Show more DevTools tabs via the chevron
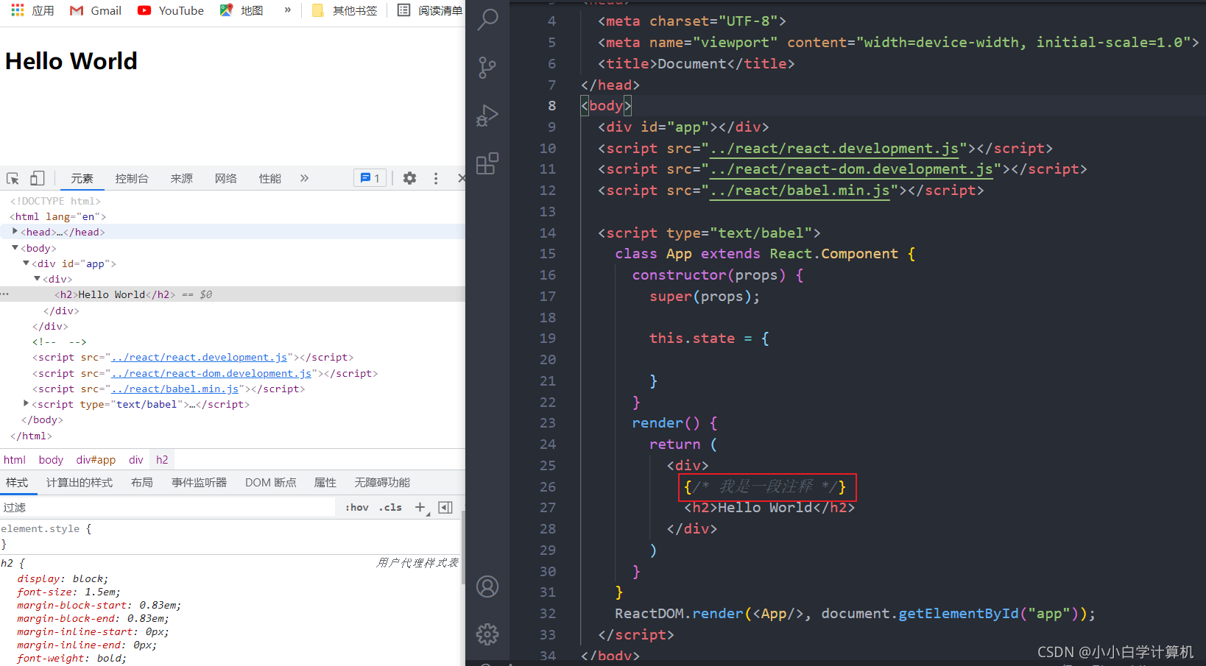Screen dimensions: 1206x666 (x=304, y=178)
